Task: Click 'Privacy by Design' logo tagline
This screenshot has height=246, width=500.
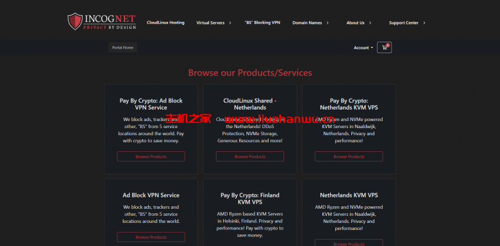Action: click(x=110, y=28)
